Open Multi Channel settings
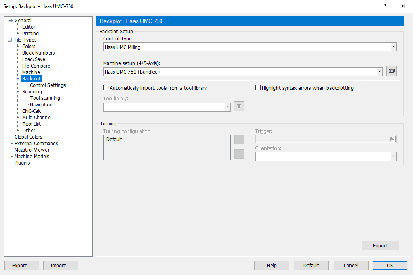This screenshot has width=413, height=275. point(37,117)
